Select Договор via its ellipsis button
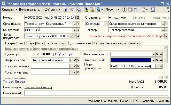This screenshot has height=105, width=171. click(162, 30)
